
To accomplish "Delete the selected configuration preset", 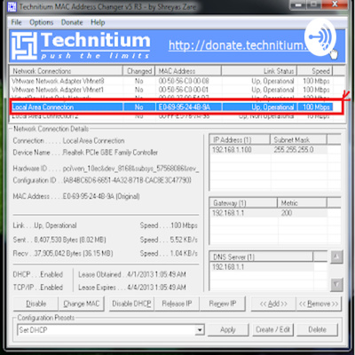I will click(317, 329).
